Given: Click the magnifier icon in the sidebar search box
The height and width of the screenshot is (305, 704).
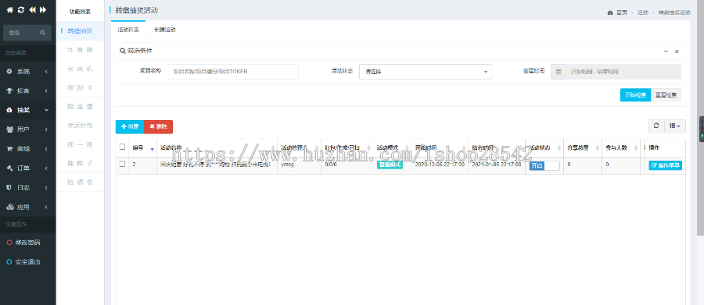Looking at the screenshot, I should (x=43, y=33).
